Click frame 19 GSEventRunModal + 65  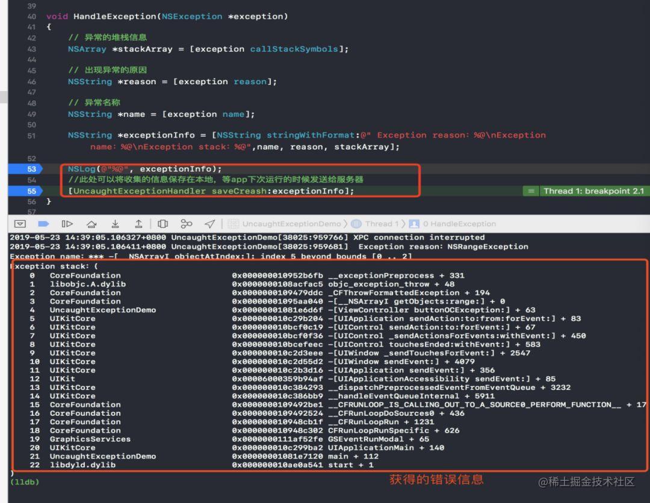click(229, 439)
